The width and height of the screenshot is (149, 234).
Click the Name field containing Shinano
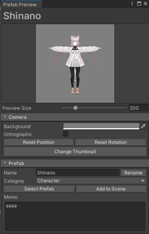(78, 173)
